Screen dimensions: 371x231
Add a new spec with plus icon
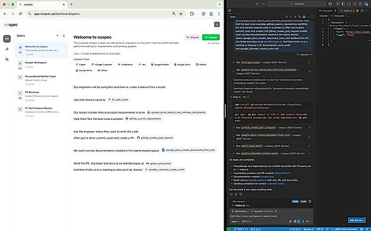coord(57,36)
